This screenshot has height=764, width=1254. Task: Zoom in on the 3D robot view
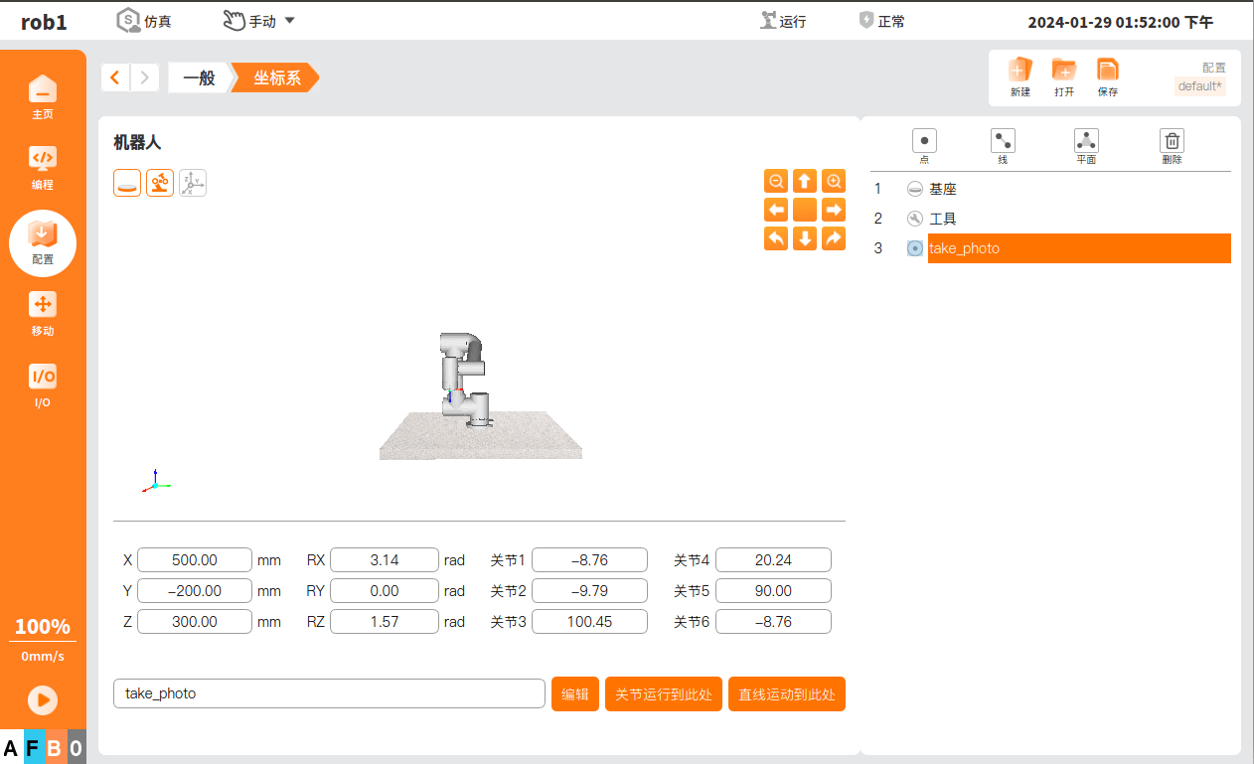point(834,181)
